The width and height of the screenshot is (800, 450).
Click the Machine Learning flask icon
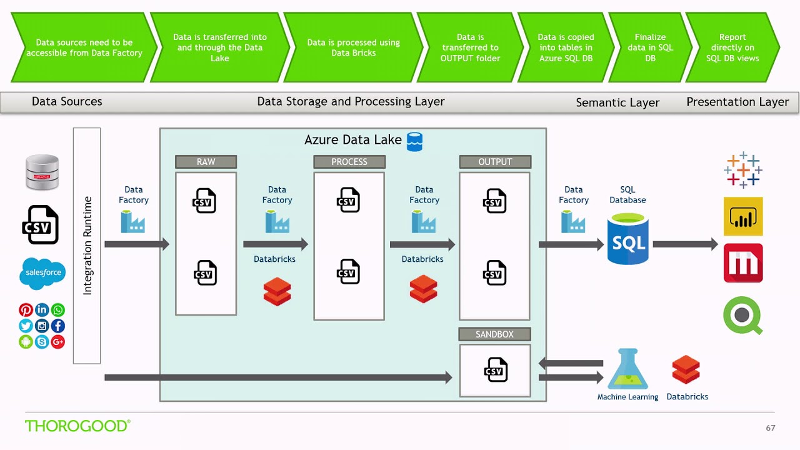point(627,369)
